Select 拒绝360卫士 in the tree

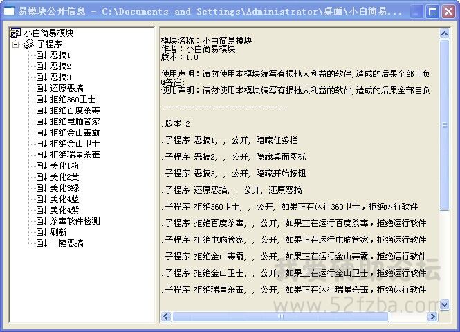pos(73,100)
